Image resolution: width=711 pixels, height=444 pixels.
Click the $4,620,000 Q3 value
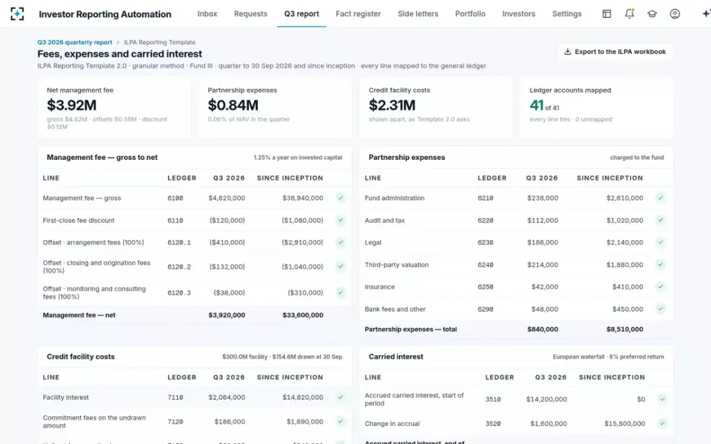[x=226, y=198]
